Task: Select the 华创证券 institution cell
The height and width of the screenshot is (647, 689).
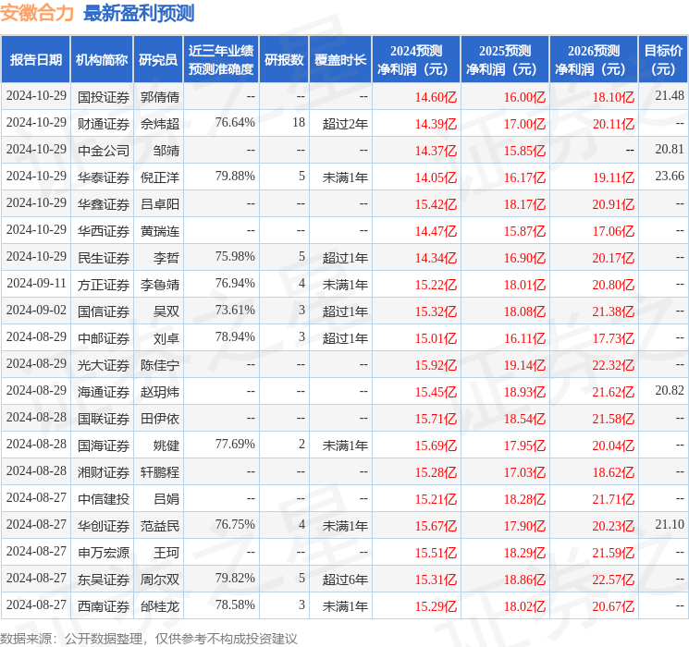Action: click(x=104, y=526)
